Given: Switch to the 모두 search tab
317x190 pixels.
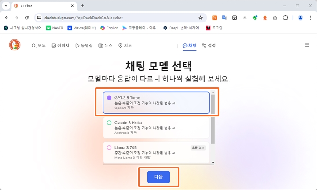Looking at the screenshot, I should [39, 46].
